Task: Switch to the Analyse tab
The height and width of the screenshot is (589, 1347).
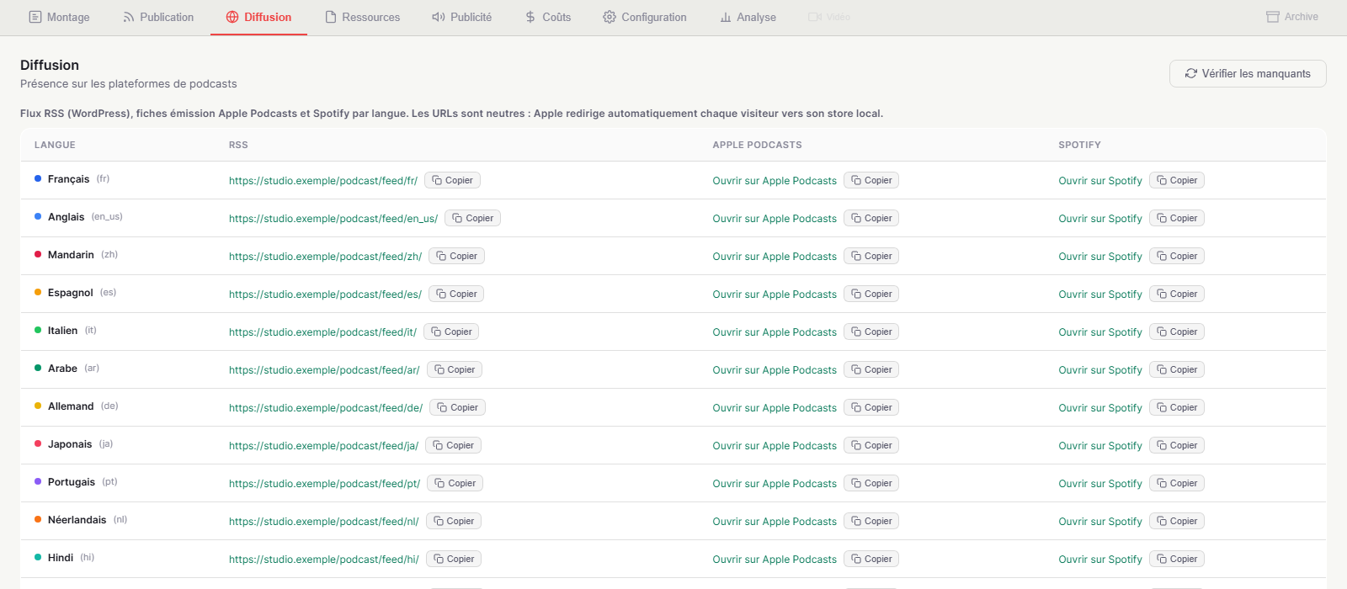Action: pyautogui.click(x=748, y=17)
